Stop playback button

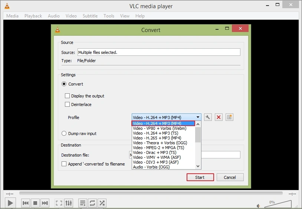35,203
